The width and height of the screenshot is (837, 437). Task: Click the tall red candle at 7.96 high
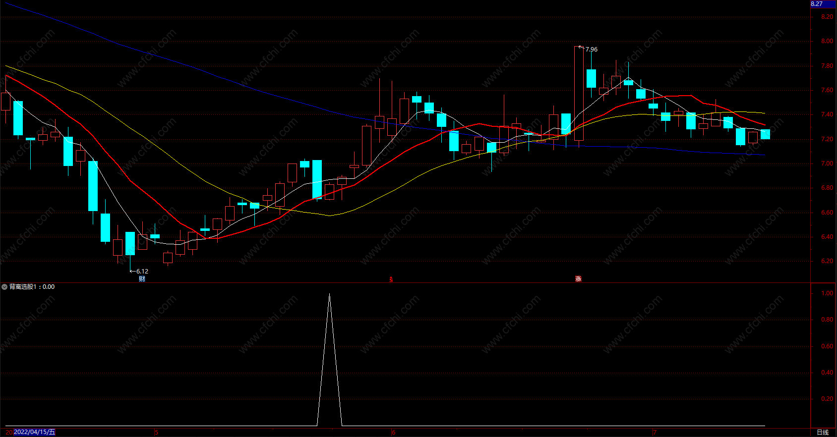(x=579, y=93)
